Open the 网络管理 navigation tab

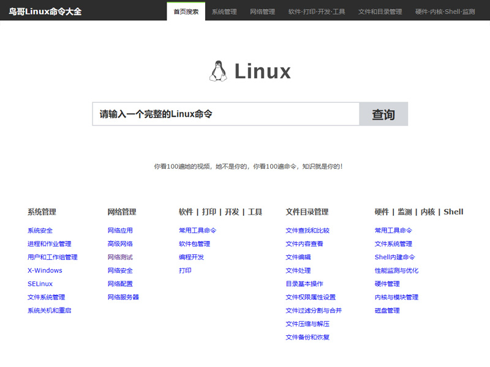tap(262, 12)
